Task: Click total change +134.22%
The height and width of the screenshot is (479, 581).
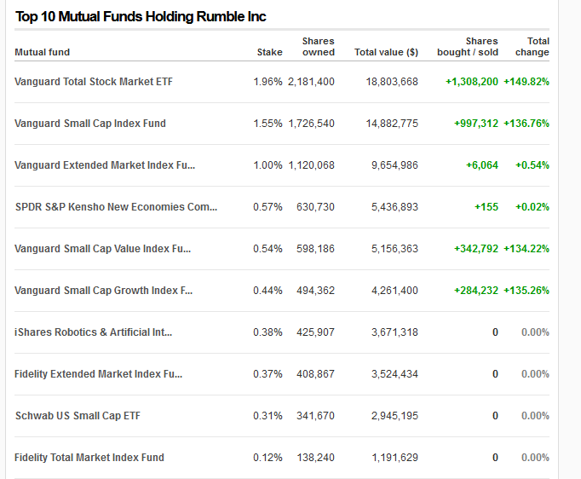Action: point(526,249)
